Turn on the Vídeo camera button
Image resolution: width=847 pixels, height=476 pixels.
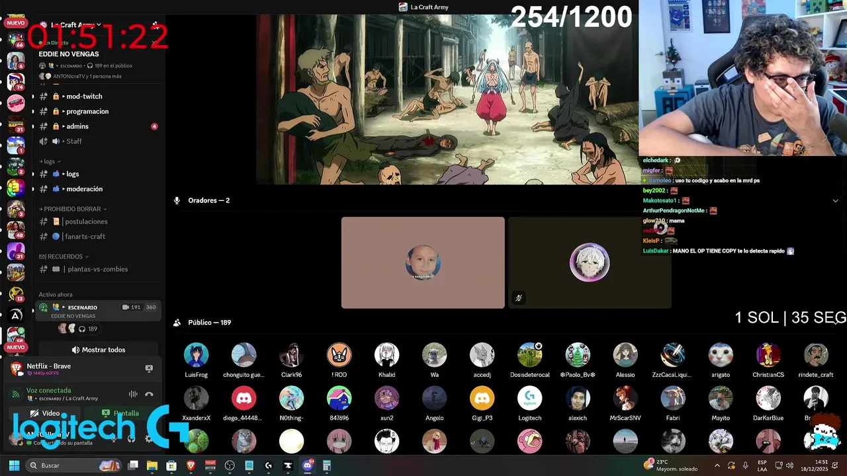point(45,413)
